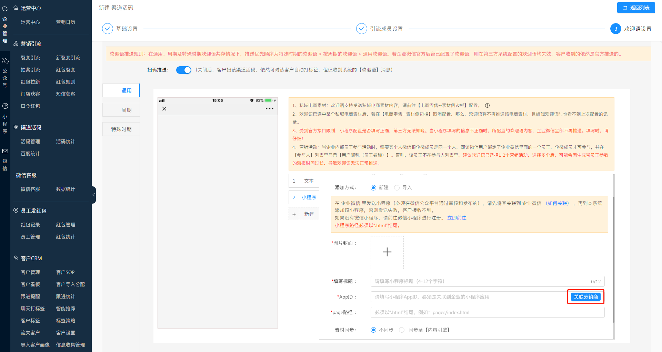
Task: Open 数据统计 menu item
Action: pyautogui.click(x=66, y=189)
